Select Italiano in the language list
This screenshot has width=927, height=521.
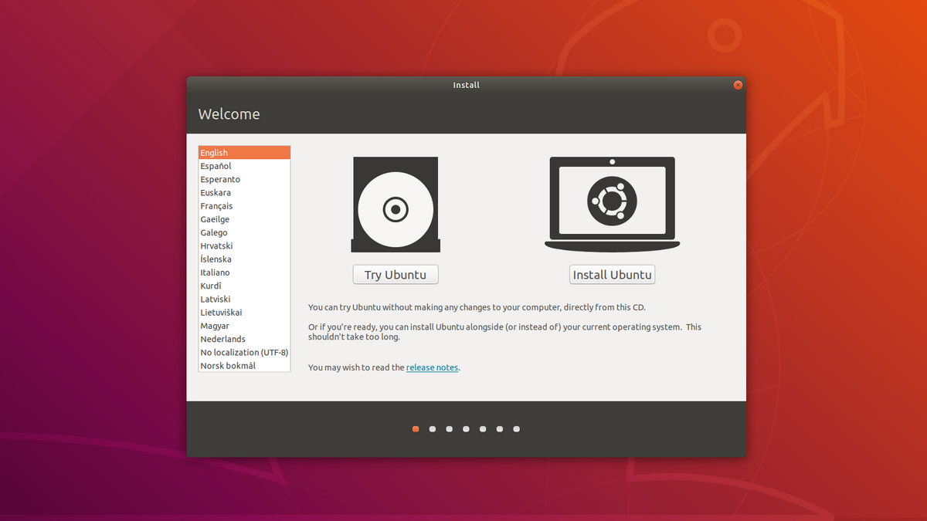click(x=244, y=272)
